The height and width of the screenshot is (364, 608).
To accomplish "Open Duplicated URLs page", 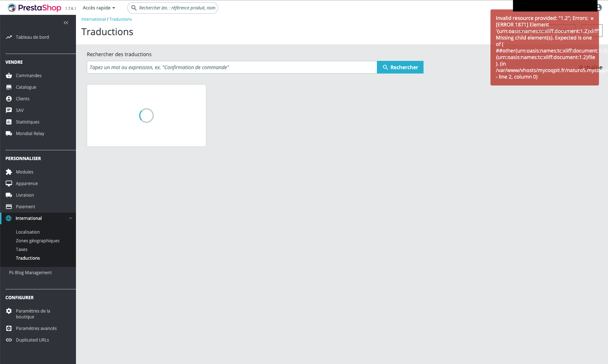I will 33,340.
